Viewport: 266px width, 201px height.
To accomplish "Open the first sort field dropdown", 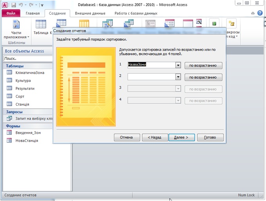I will point(178,65).
